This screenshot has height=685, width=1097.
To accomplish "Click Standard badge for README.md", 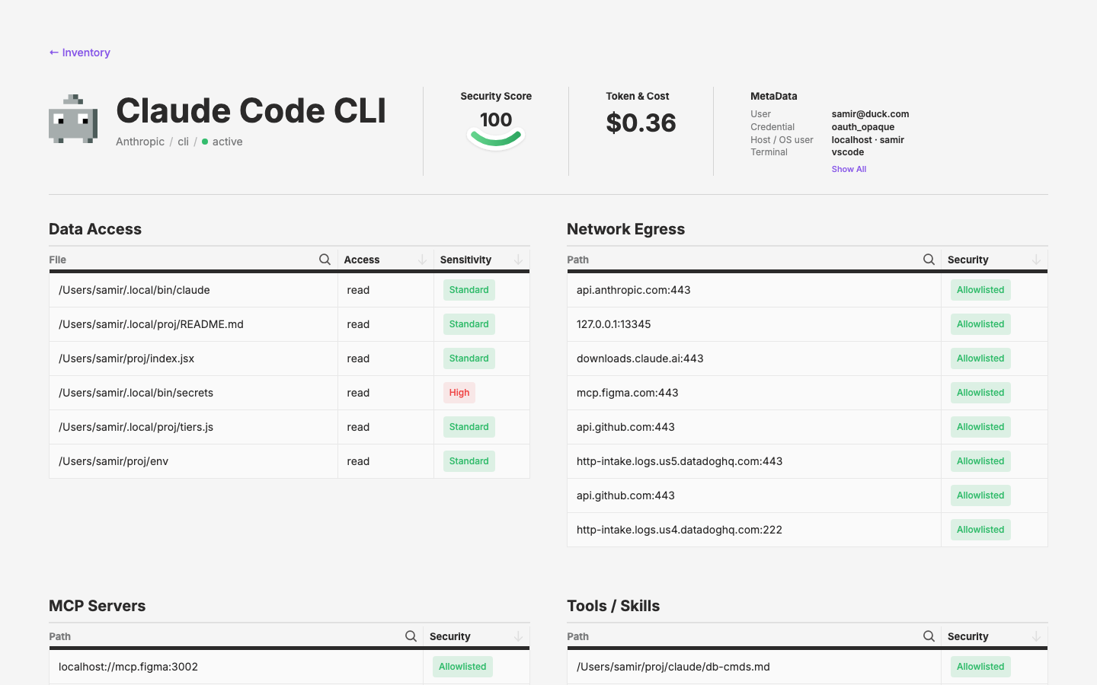I will coord(469,324).
